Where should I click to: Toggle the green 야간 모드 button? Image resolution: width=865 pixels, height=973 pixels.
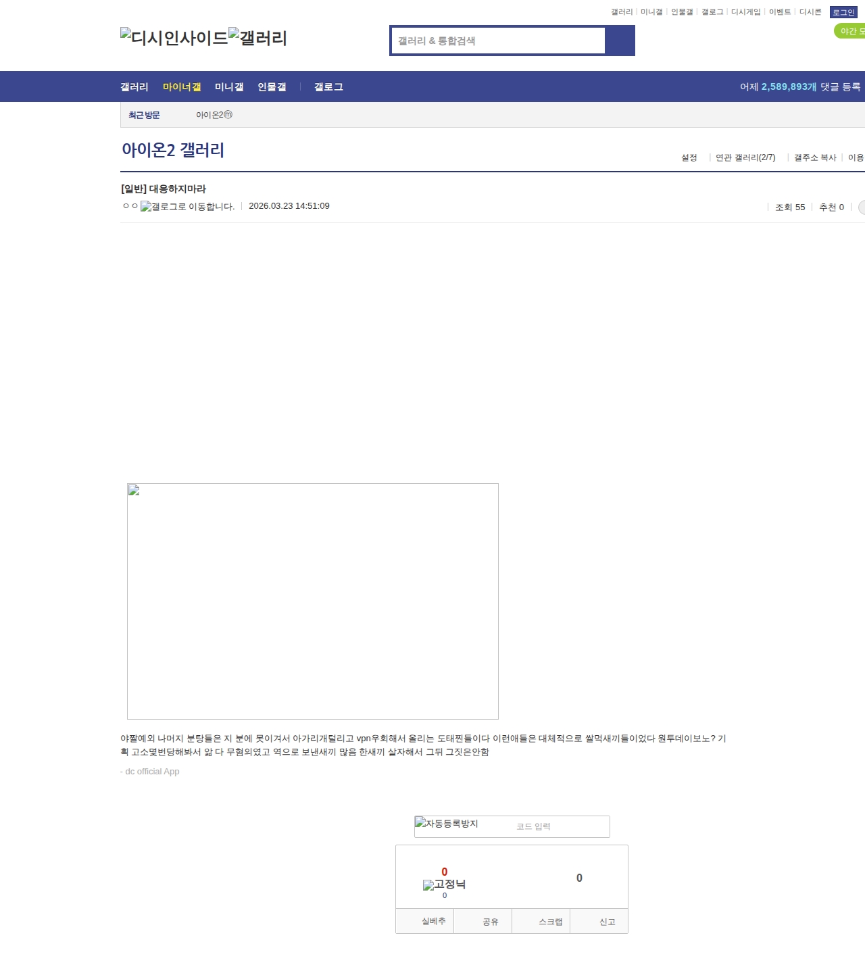point(850,31)
